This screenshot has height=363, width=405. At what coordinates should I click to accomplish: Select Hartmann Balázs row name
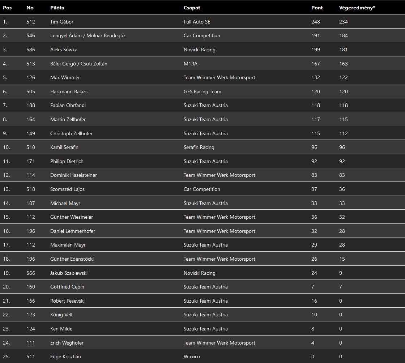69,91
